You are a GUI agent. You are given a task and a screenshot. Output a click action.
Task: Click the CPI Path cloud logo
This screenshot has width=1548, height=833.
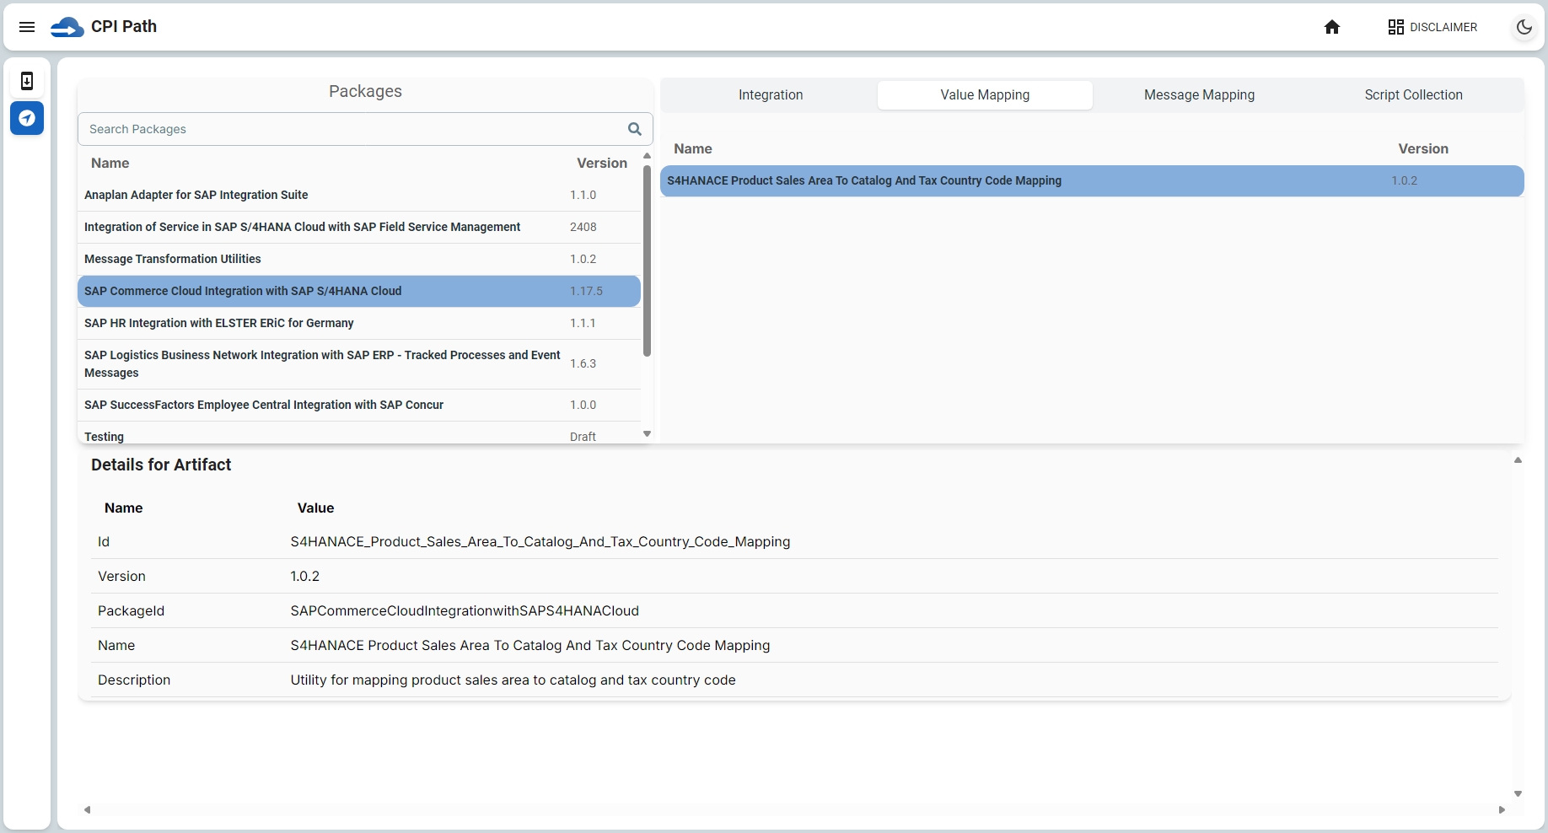pos(67,27)
